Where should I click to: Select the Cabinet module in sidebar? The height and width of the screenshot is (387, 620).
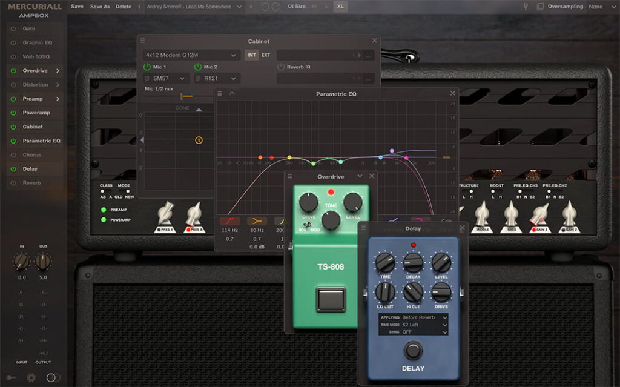pos(33,127)
